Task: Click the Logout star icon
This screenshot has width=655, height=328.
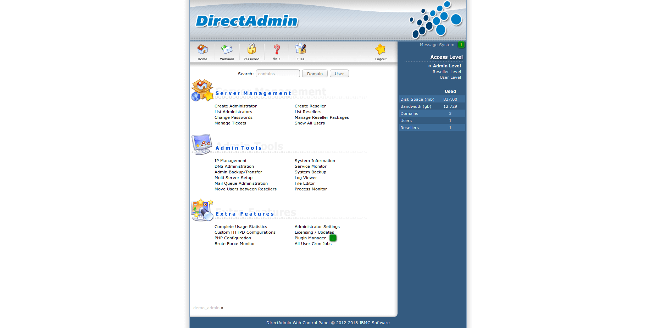Action: (x=381, y=50)
